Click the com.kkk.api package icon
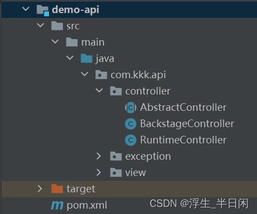Image resolution: width=257 pixels, height=214 pixels. click(x=101, y=74)
